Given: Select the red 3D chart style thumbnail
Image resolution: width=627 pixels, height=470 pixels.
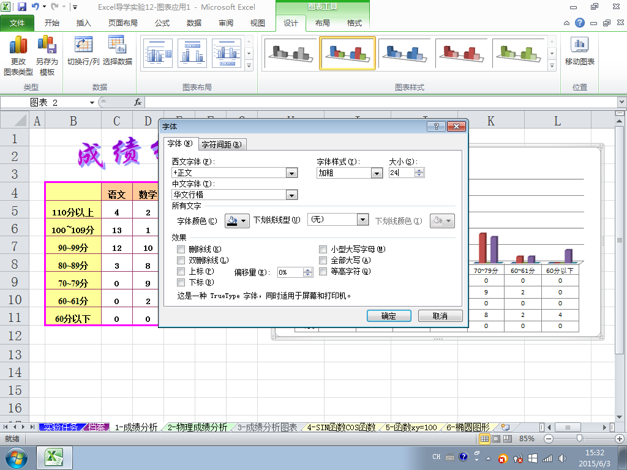Looking at the screenshot, I should coord(462,53).
